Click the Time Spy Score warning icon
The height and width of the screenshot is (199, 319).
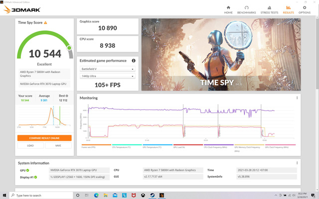click(x=45, y=22)
